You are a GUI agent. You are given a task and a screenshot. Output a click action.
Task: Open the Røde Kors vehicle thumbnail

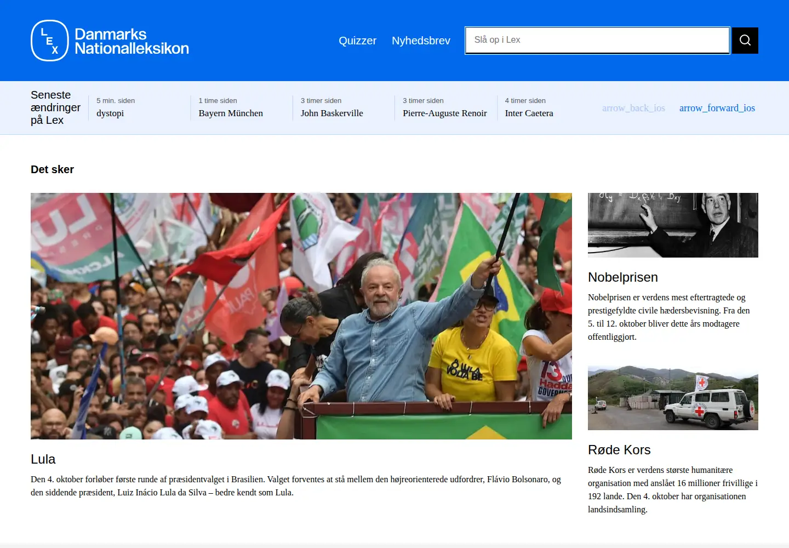[x=673, y=398]
